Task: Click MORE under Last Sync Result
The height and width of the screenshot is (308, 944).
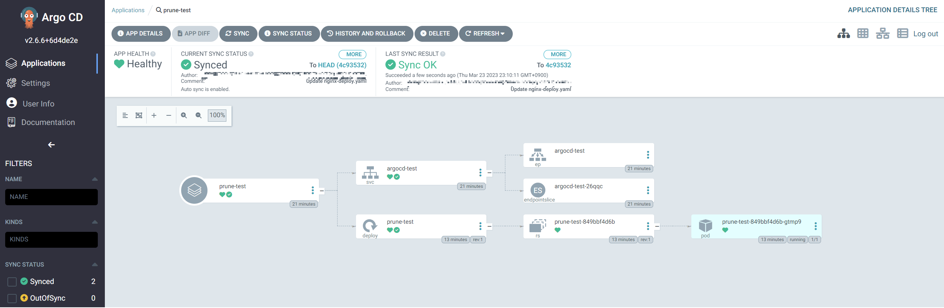Action: pyautogui.click(x=557, y=54)
